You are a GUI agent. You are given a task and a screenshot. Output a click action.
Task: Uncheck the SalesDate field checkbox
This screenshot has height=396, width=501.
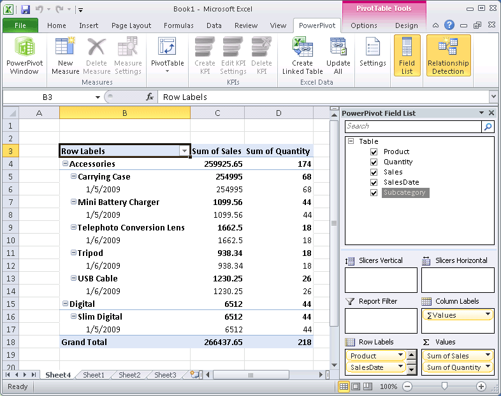(374, 183)
